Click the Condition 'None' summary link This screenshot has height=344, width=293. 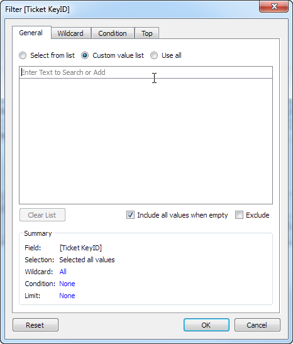click(x=67, y=284)
